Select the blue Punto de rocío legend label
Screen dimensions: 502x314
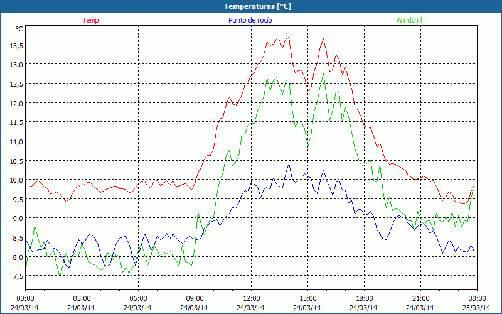250,20
